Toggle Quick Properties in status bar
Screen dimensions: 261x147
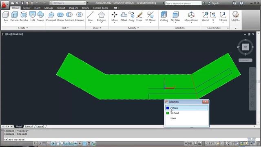(x=89, y=143)
